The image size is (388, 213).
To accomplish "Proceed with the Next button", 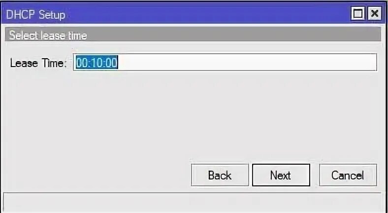I will pyautogui.click(x=281, y=175).
